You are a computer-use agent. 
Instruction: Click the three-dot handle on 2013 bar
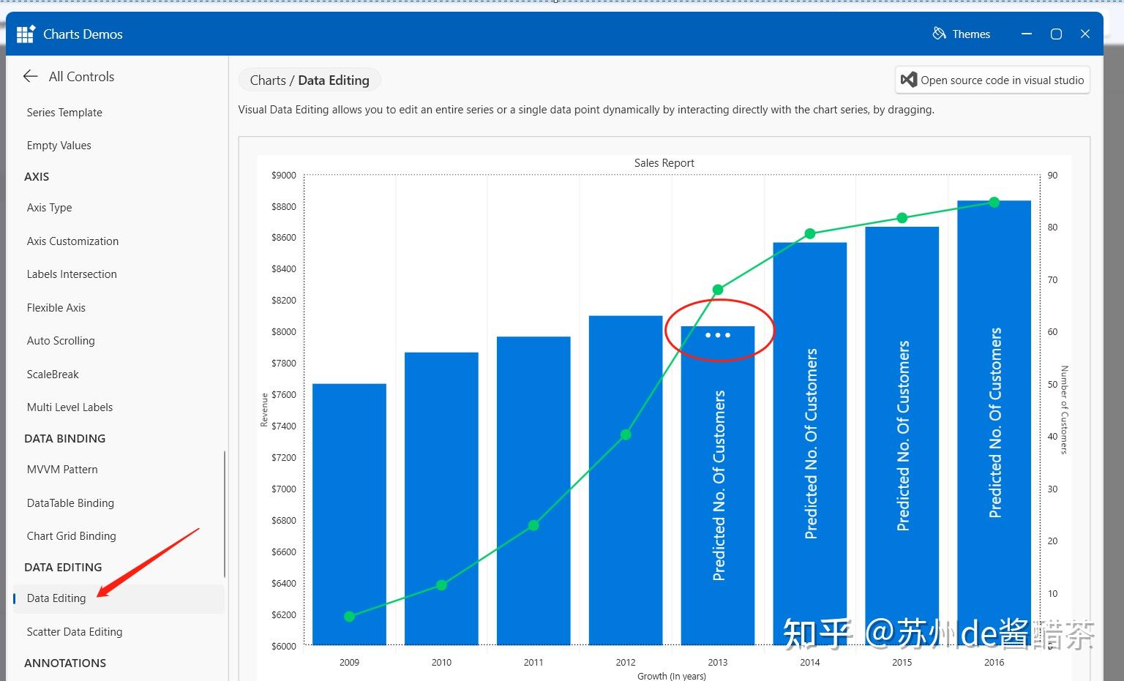tap(718, 335)
